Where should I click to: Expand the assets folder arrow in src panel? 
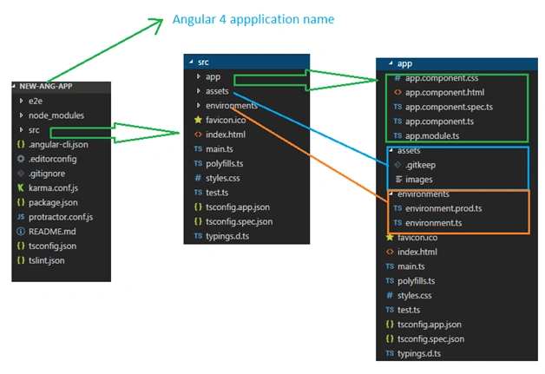199,91
